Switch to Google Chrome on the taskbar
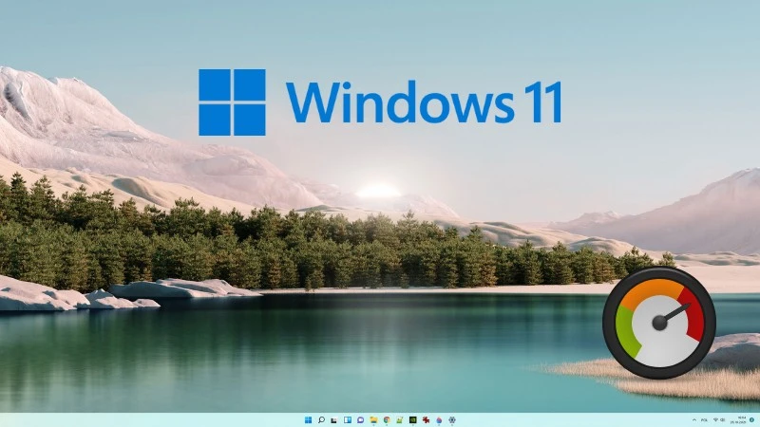The image size is (760, 427). point(387,419)
